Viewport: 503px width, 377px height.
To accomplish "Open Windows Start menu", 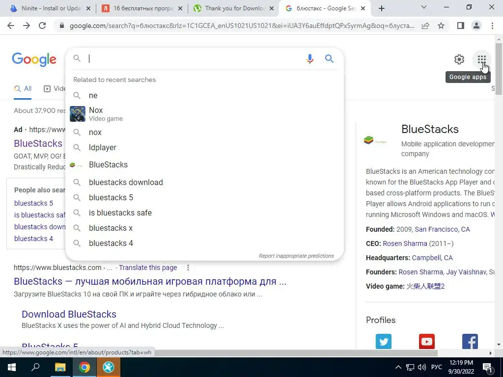I will (12, 367).
